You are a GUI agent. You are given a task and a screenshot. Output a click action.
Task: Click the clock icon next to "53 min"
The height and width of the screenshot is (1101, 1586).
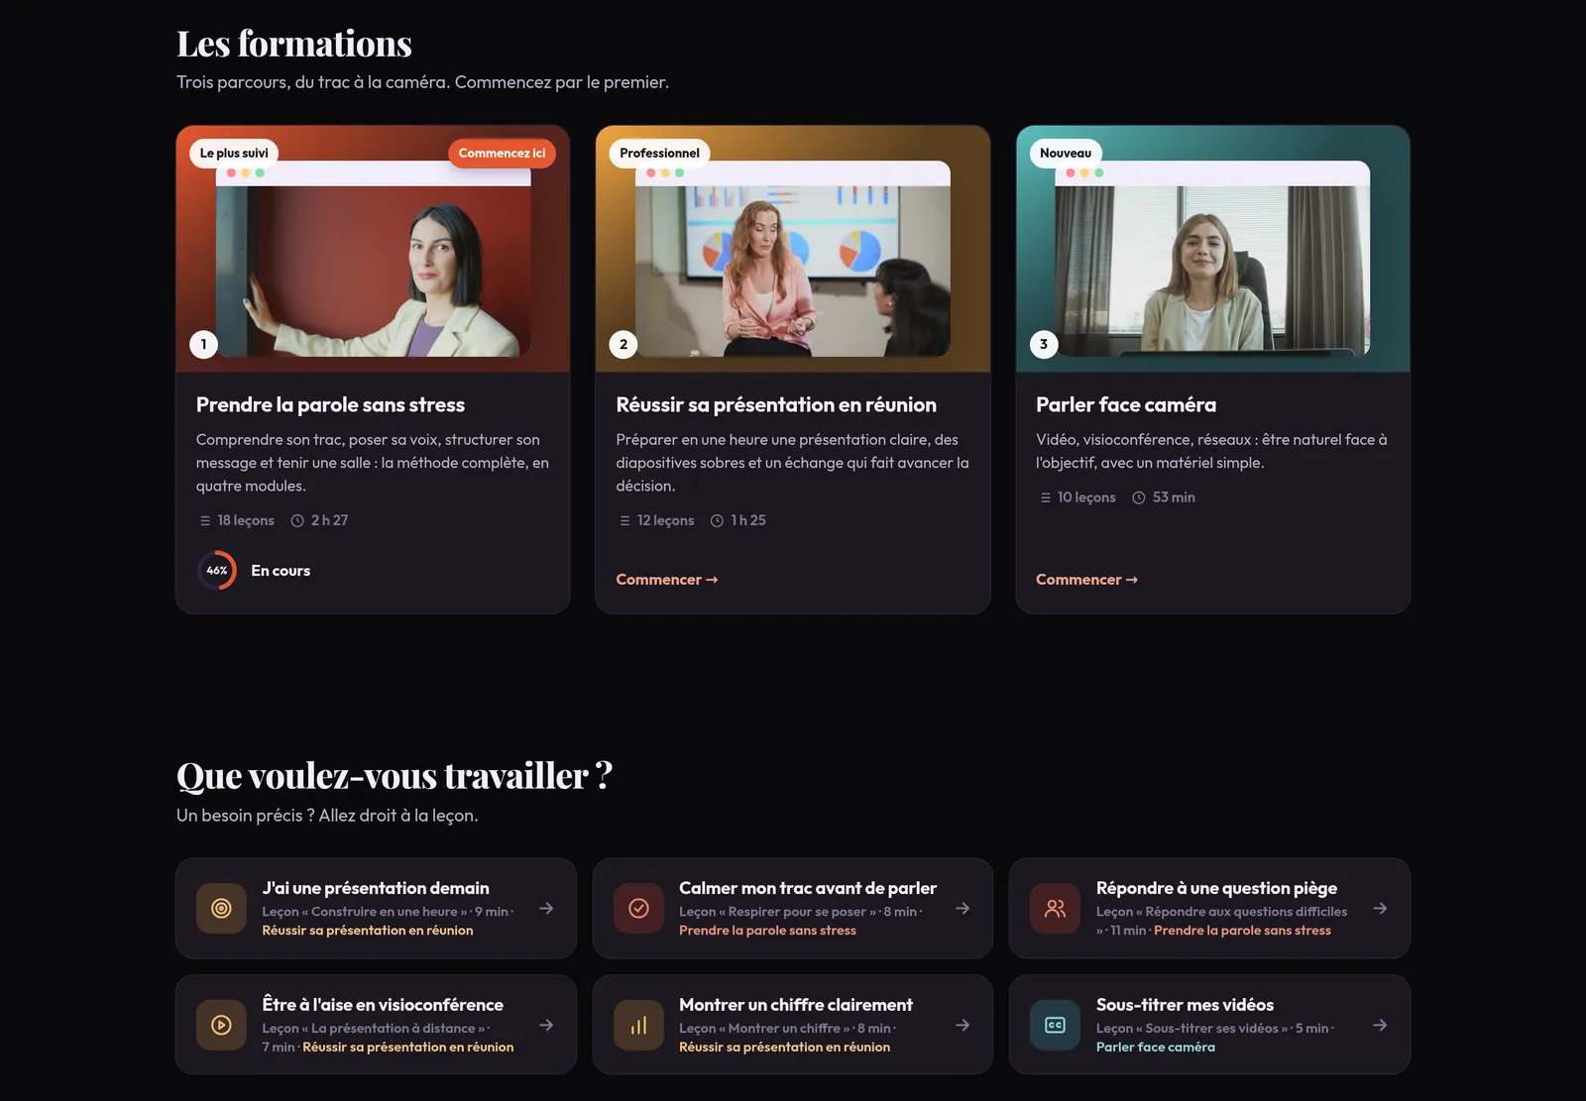click(x=1139, y=497)
